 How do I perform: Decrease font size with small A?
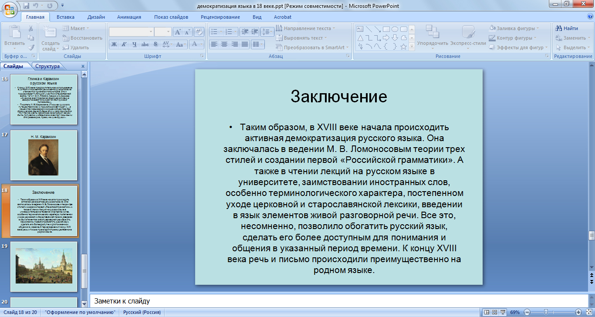coord(187,32)
